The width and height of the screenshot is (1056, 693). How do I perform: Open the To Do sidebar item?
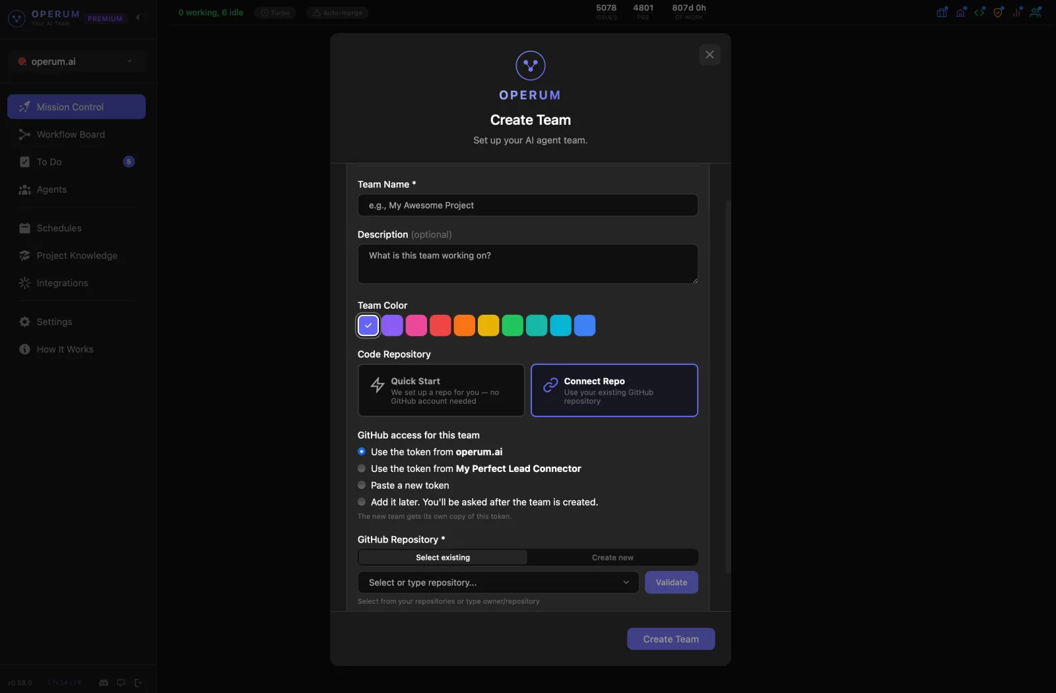point(77,162)
